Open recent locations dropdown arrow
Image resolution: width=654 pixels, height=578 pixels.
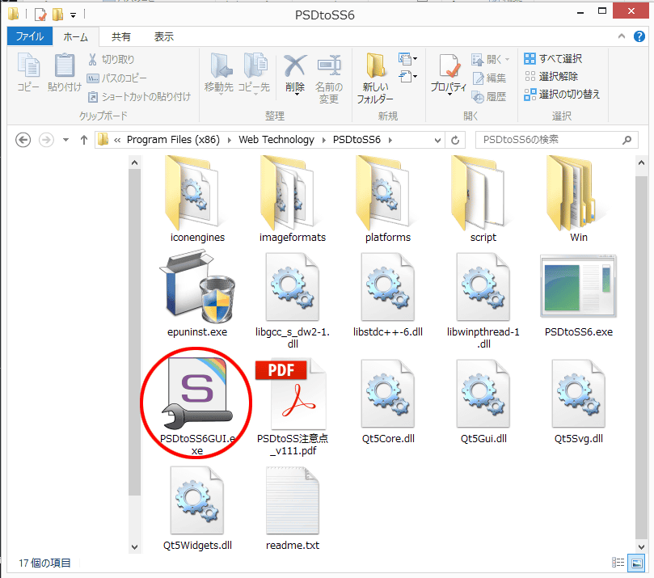66,140
